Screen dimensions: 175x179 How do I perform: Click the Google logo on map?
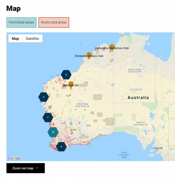14,158
